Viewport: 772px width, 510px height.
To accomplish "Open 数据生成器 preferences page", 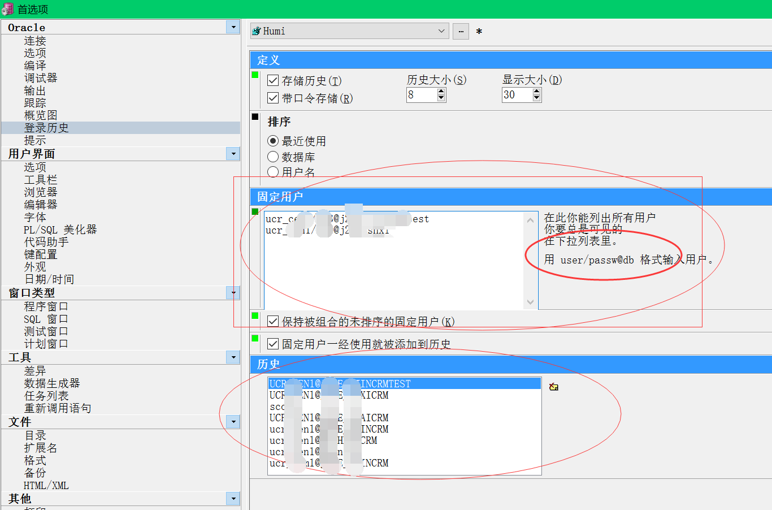I will coord(52,383).
